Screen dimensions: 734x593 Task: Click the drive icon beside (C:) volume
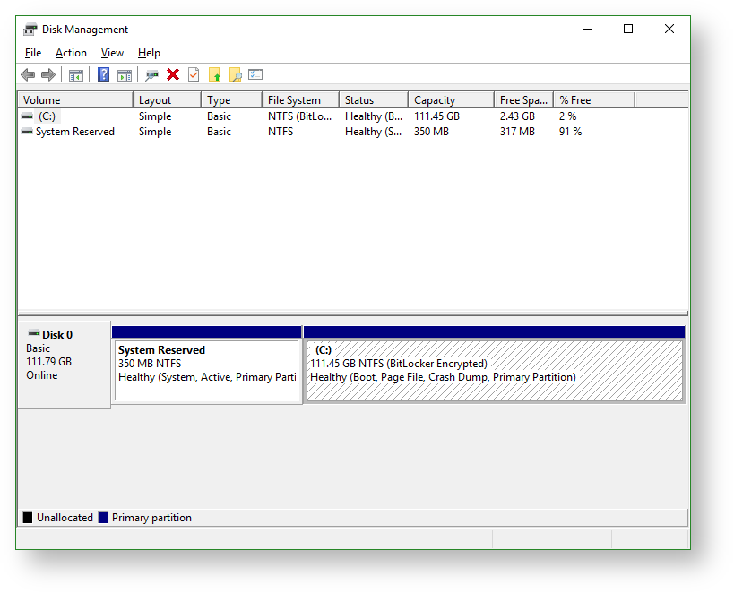pyautogui.click(x=27, y=116)
